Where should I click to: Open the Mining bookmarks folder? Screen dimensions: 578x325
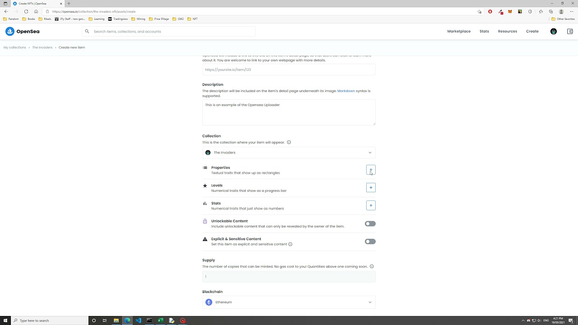(x=138, y=19)
